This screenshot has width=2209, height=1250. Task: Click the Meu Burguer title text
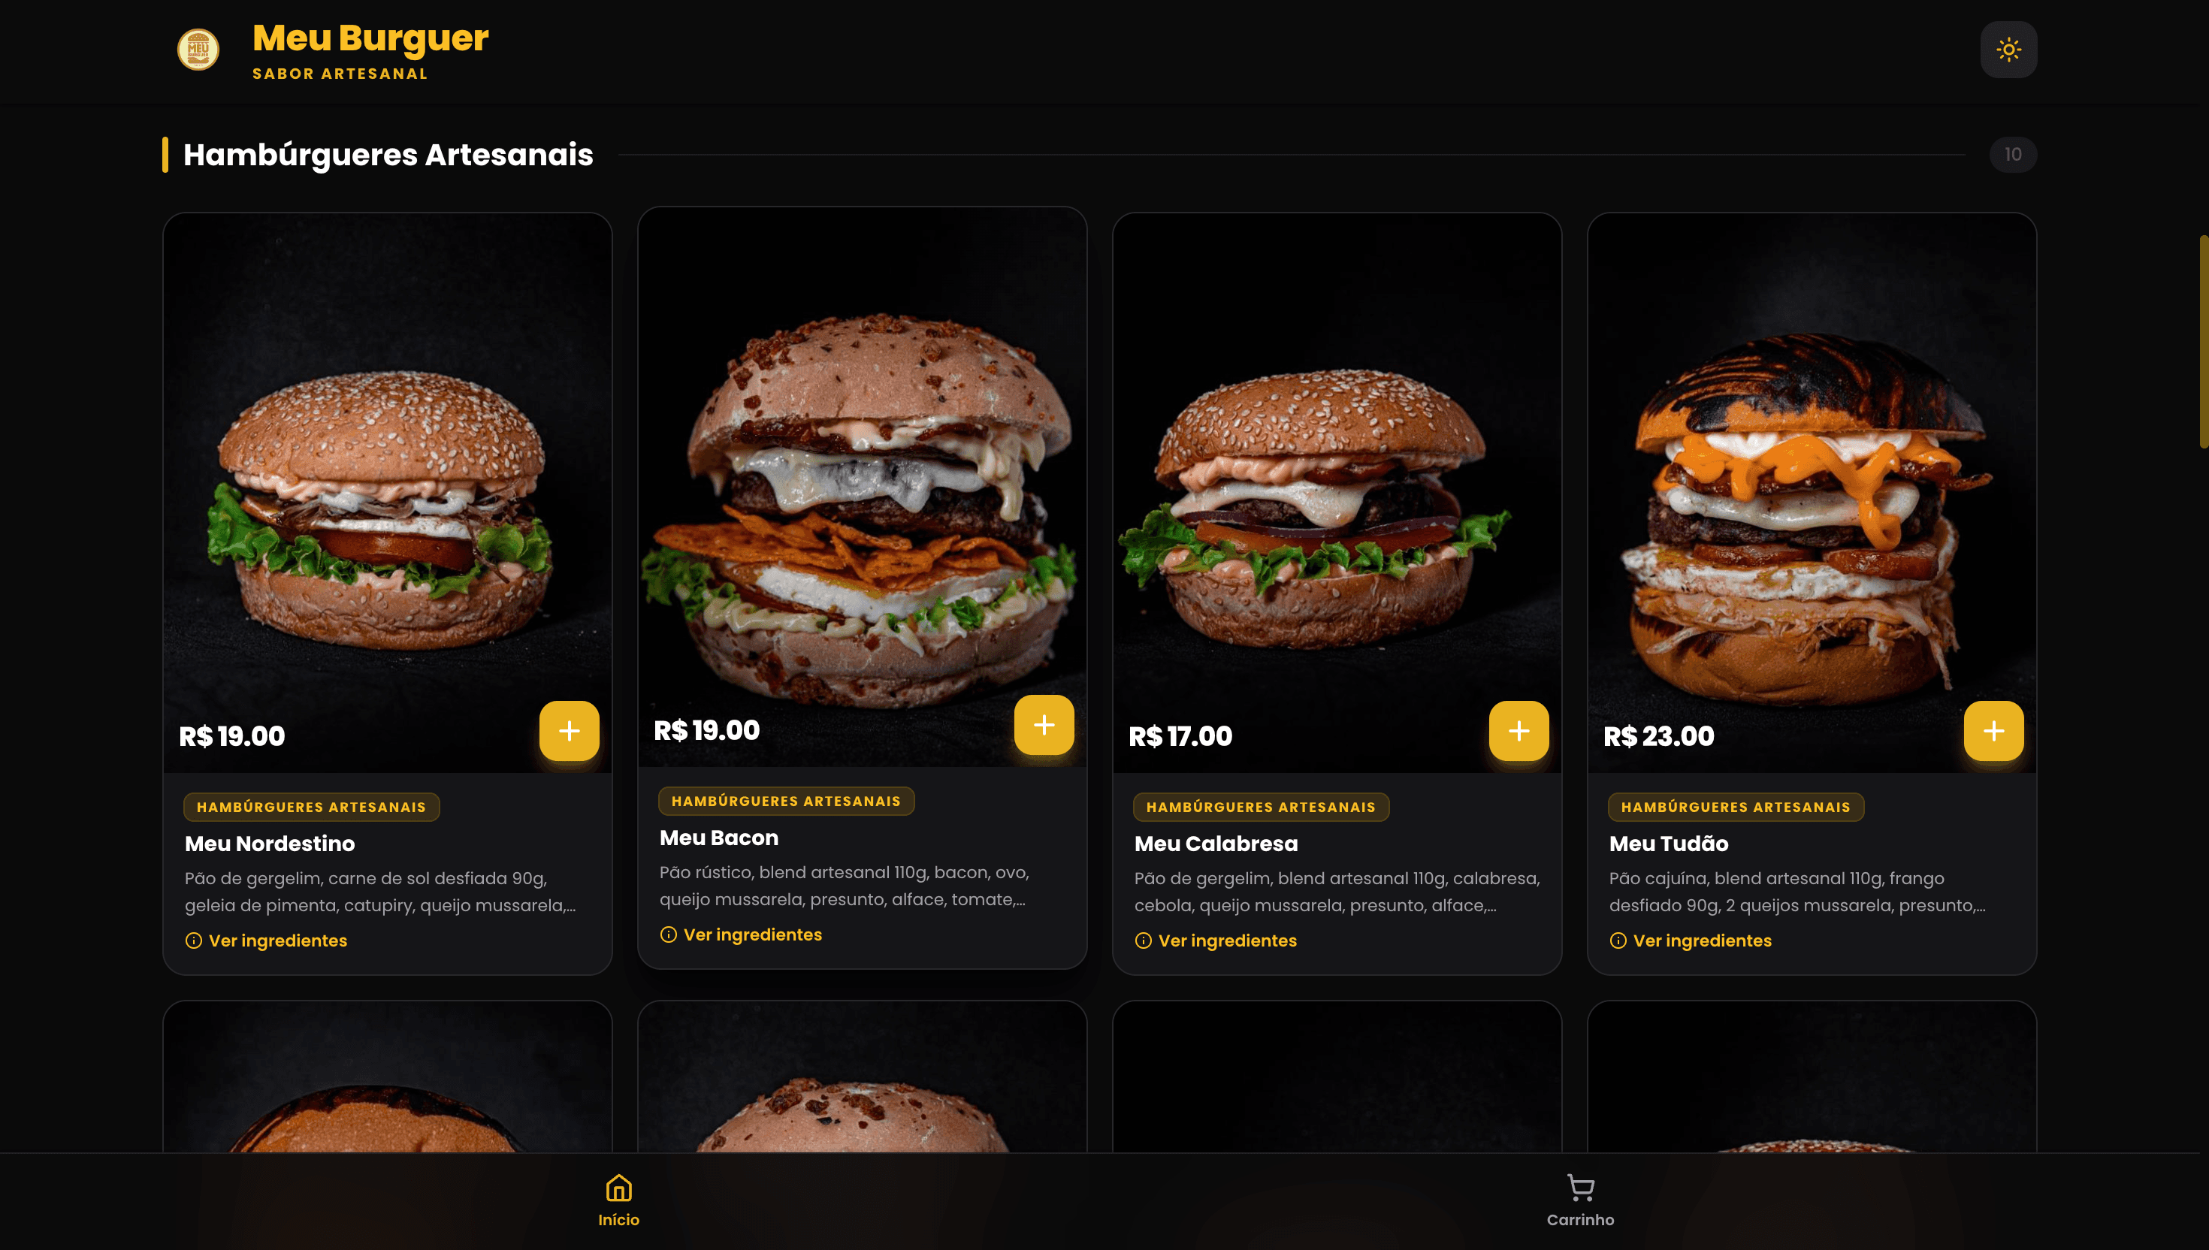coord(370,38)
